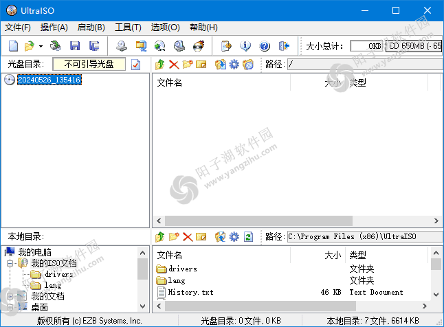Click the Add files toolbar icon

click(226, 46)
